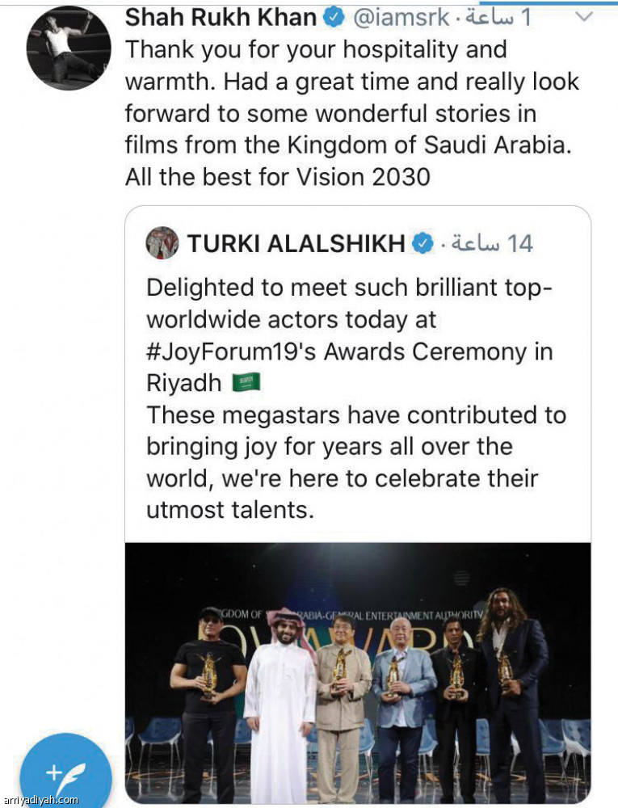Open Shah Rukh Khan's profile picture
Image resolution: width=618 pixels, height=808 pixels.
click(x=69, y=48)
